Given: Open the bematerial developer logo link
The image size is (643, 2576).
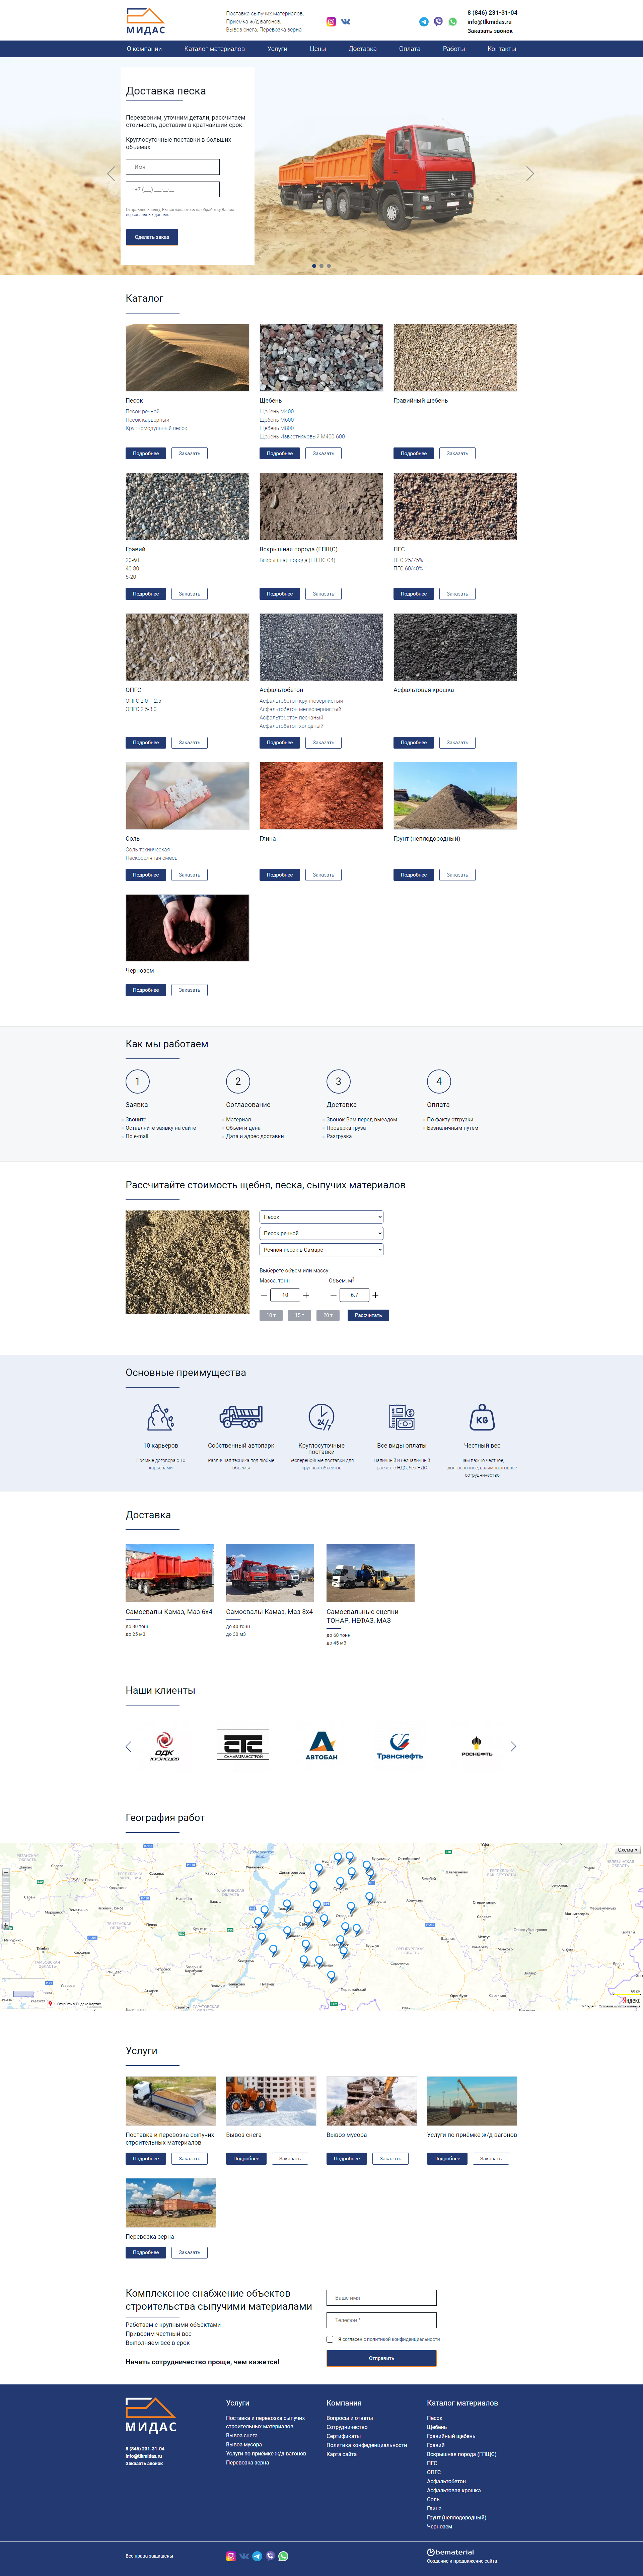Looking at the screenshot, I should pos(450,2552).
